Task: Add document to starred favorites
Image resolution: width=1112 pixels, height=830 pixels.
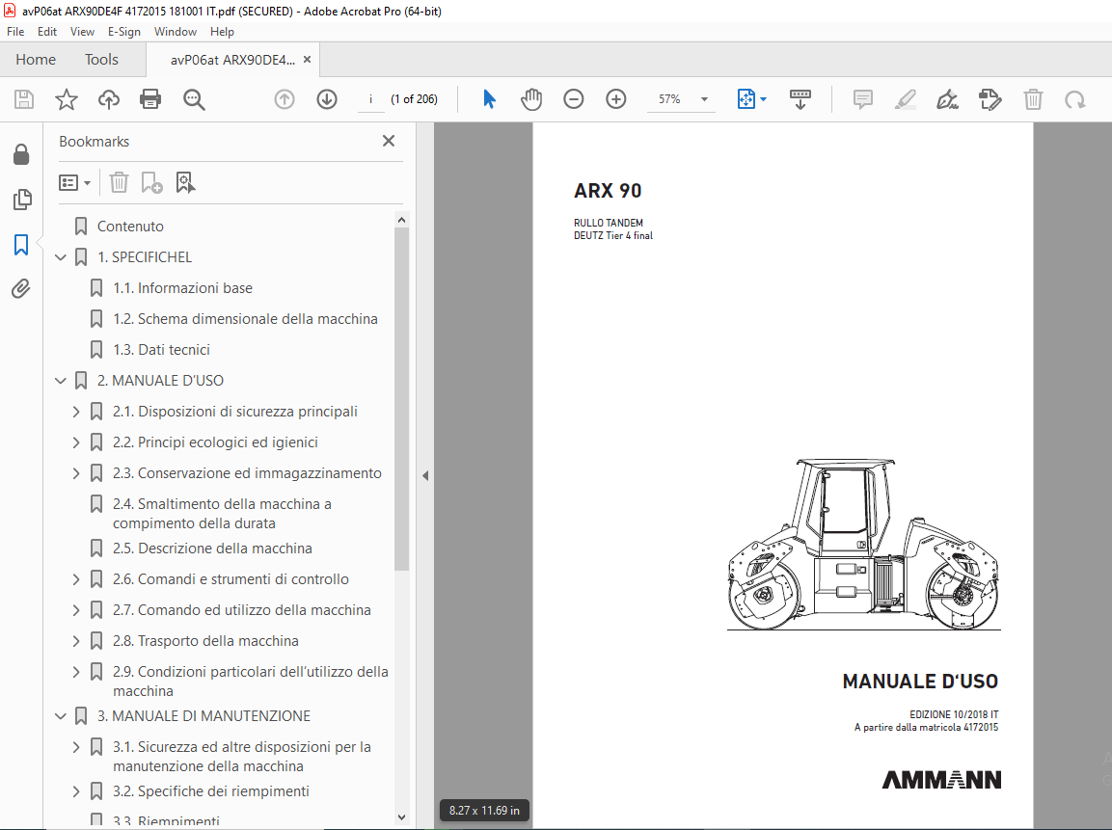Action: coord(66,99)
